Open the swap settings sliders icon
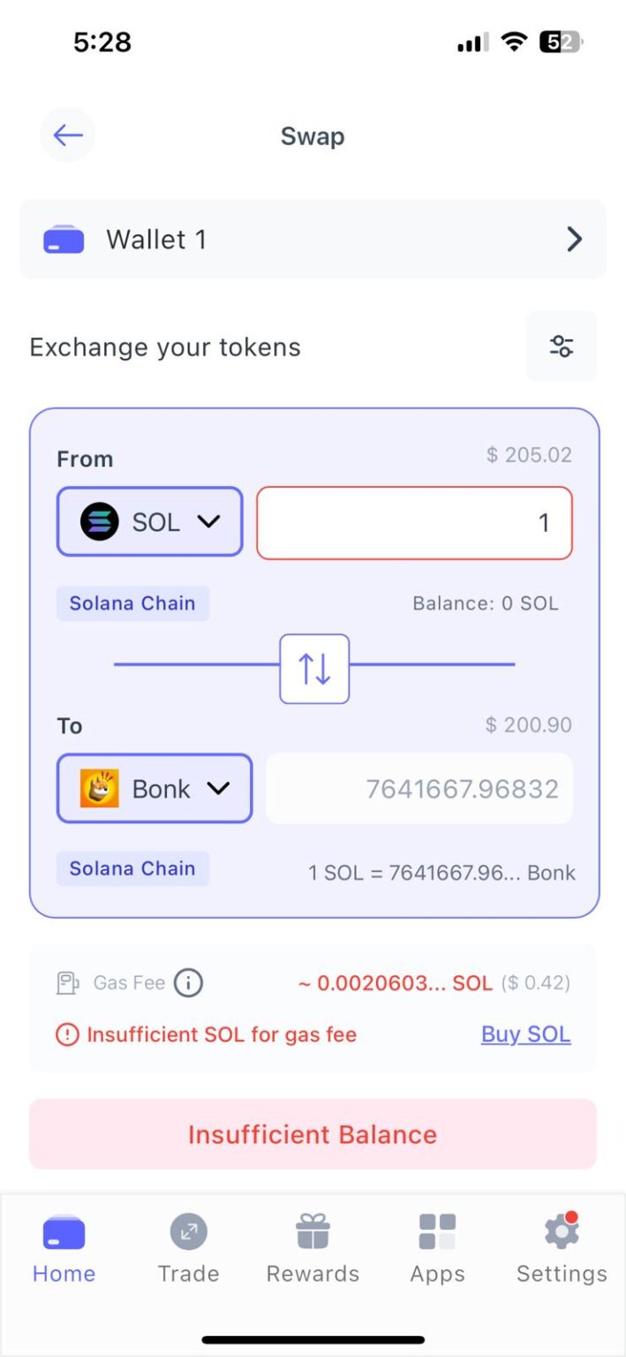The width and height of the screenshot is (626, 1357). [x=562, y=346]
